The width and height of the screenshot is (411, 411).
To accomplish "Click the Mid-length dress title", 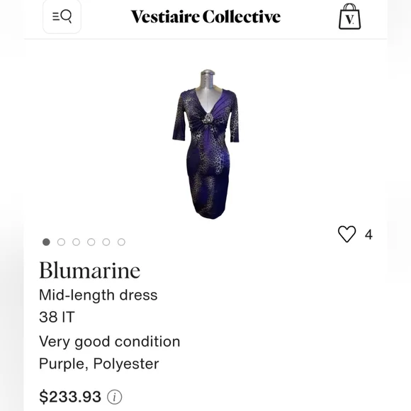I will coord(98,295).
